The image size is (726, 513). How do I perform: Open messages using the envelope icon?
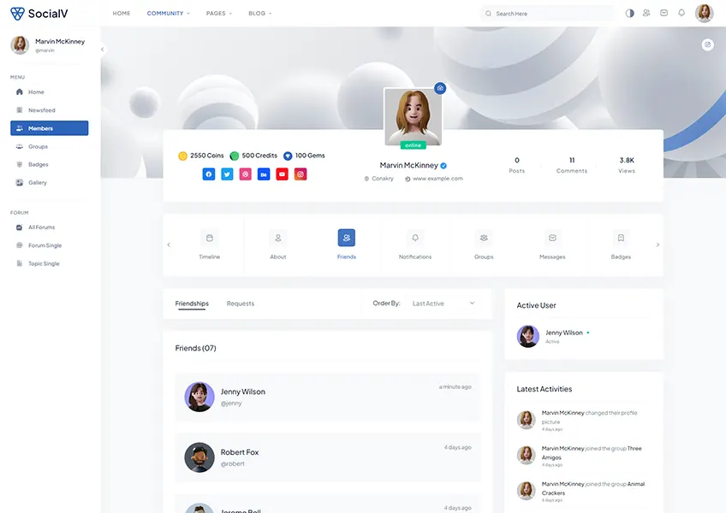[x=664, y=13]
